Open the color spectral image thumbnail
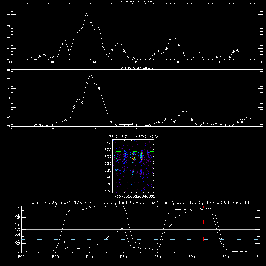 tap(133, 166)
